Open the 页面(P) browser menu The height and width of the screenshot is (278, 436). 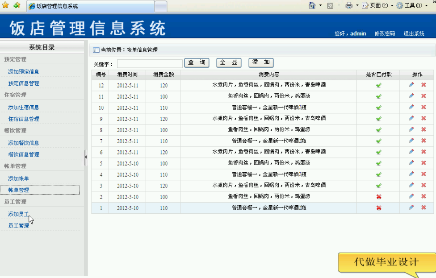(377, 5)
